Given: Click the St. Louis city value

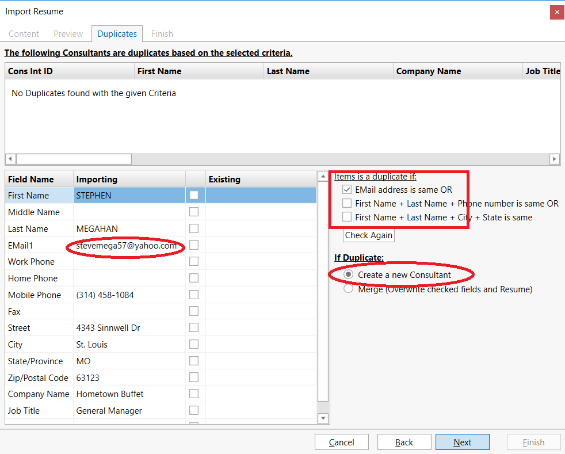Looking at the screenshot, I should click(x=129, y=345).
